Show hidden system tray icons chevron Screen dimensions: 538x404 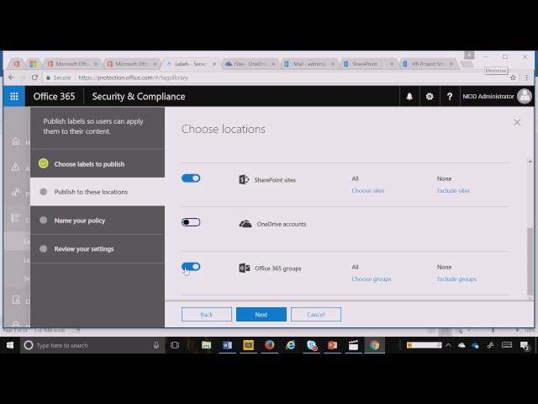click(x=448, y=345)
